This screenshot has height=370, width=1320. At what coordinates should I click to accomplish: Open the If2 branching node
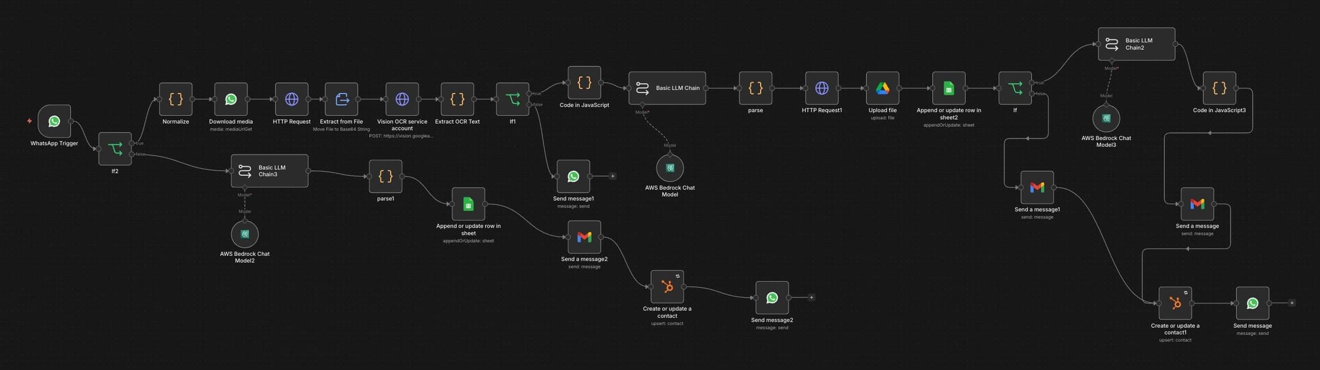point(115,149)
